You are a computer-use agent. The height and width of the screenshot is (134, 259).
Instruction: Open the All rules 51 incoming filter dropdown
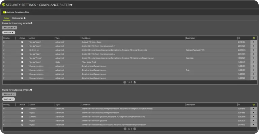pyautogui.click(x=9, y=28)
